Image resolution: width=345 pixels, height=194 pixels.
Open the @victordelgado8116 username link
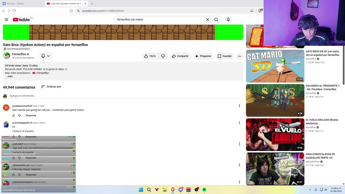pos(22,123)
